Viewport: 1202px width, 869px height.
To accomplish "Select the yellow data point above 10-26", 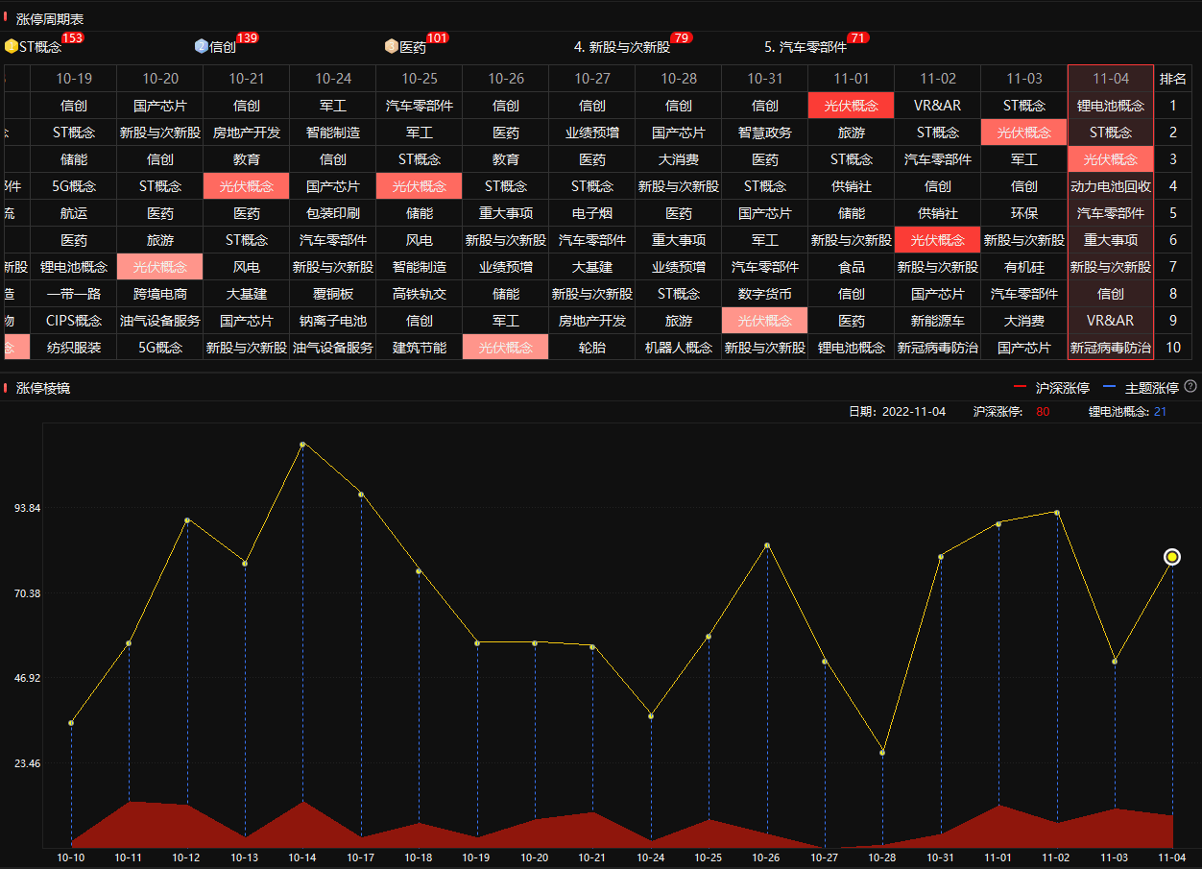I will [766, 545].
